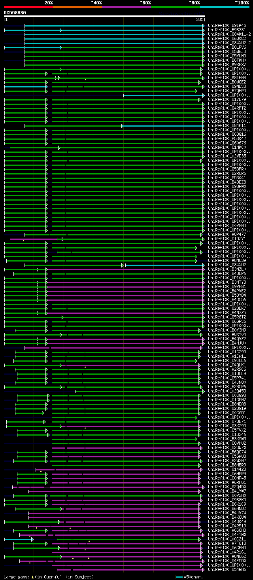This screenshot has width=253, height=580.
Task: Open hit UniRef100_B9IA45
Action: pyautogui.click(x=227, y=25)
